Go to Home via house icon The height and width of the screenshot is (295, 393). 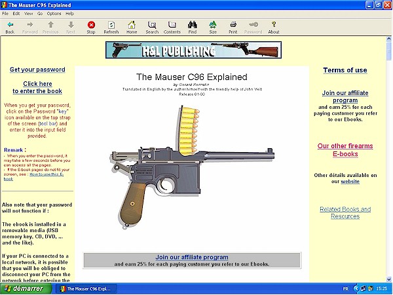point(132,25)
